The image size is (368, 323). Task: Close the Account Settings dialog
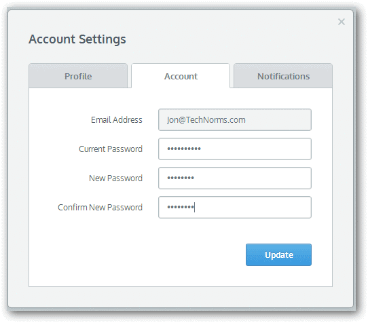[342, 22]
